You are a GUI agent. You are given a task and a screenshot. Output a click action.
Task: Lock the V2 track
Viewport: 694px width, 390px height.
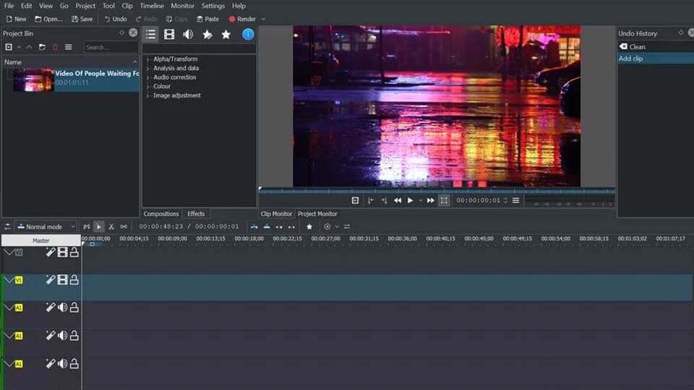74,252
